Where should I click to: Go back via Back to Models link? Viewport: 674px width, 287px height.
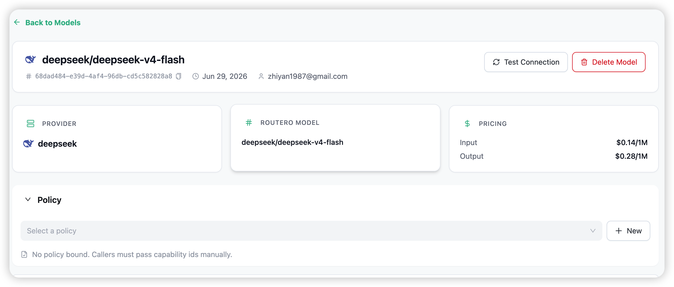click(53, 23)
